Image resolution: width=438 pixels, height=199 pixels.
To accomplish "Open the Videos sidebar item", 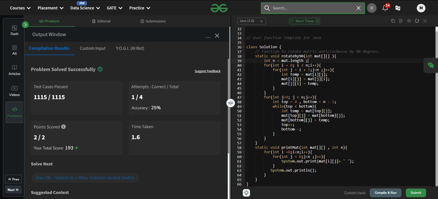I will pyautogui.click(x=14, y=91).
